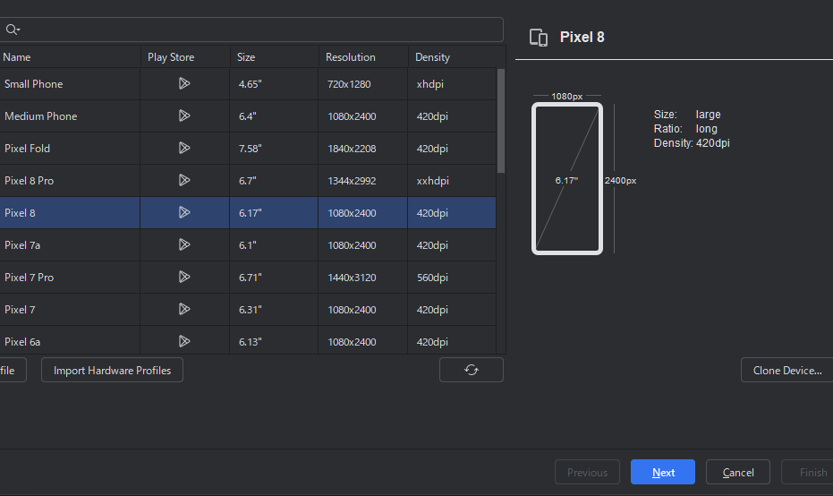The image size is (833, 496).
Task: Click Play Store icon in Pixel Fold row
Action: tap(184, 148)
